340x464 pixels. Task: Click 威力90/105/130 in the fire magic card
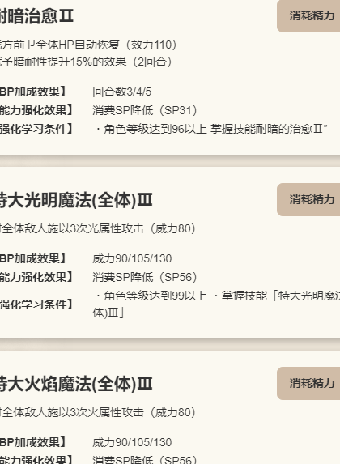tap(132, 442)
